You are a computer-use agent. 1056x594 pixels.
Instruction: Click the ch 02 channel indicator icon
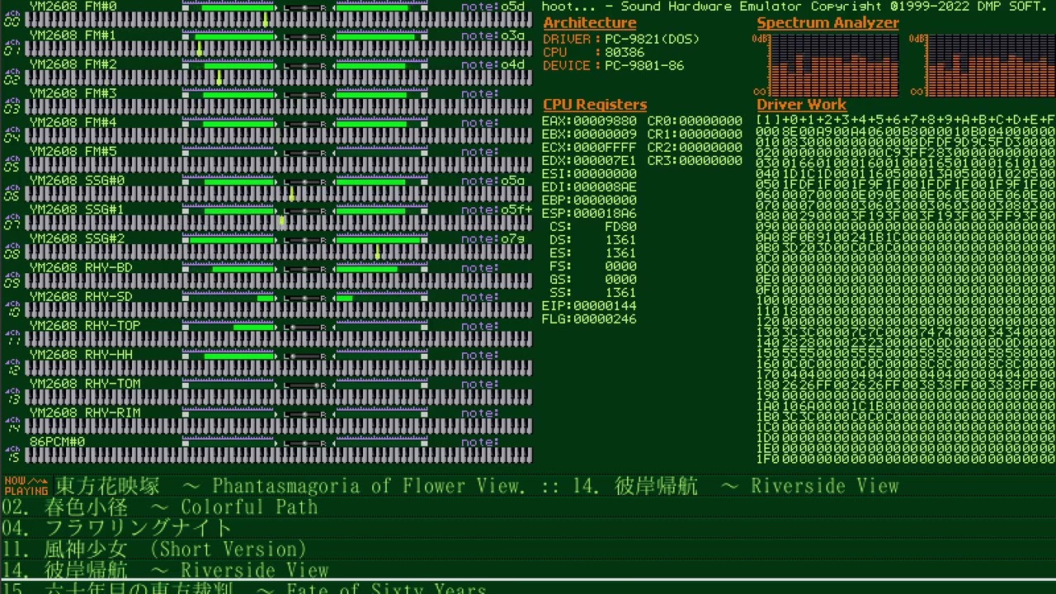coord(12,77)
